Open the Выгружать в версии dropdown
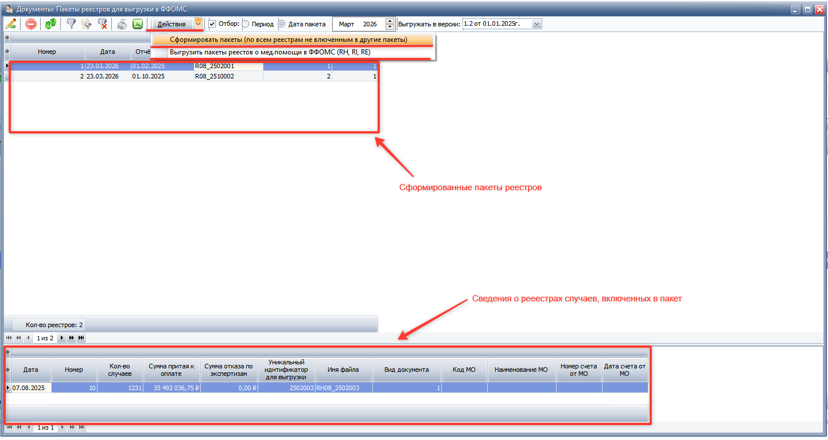 (x=537, y=24)
